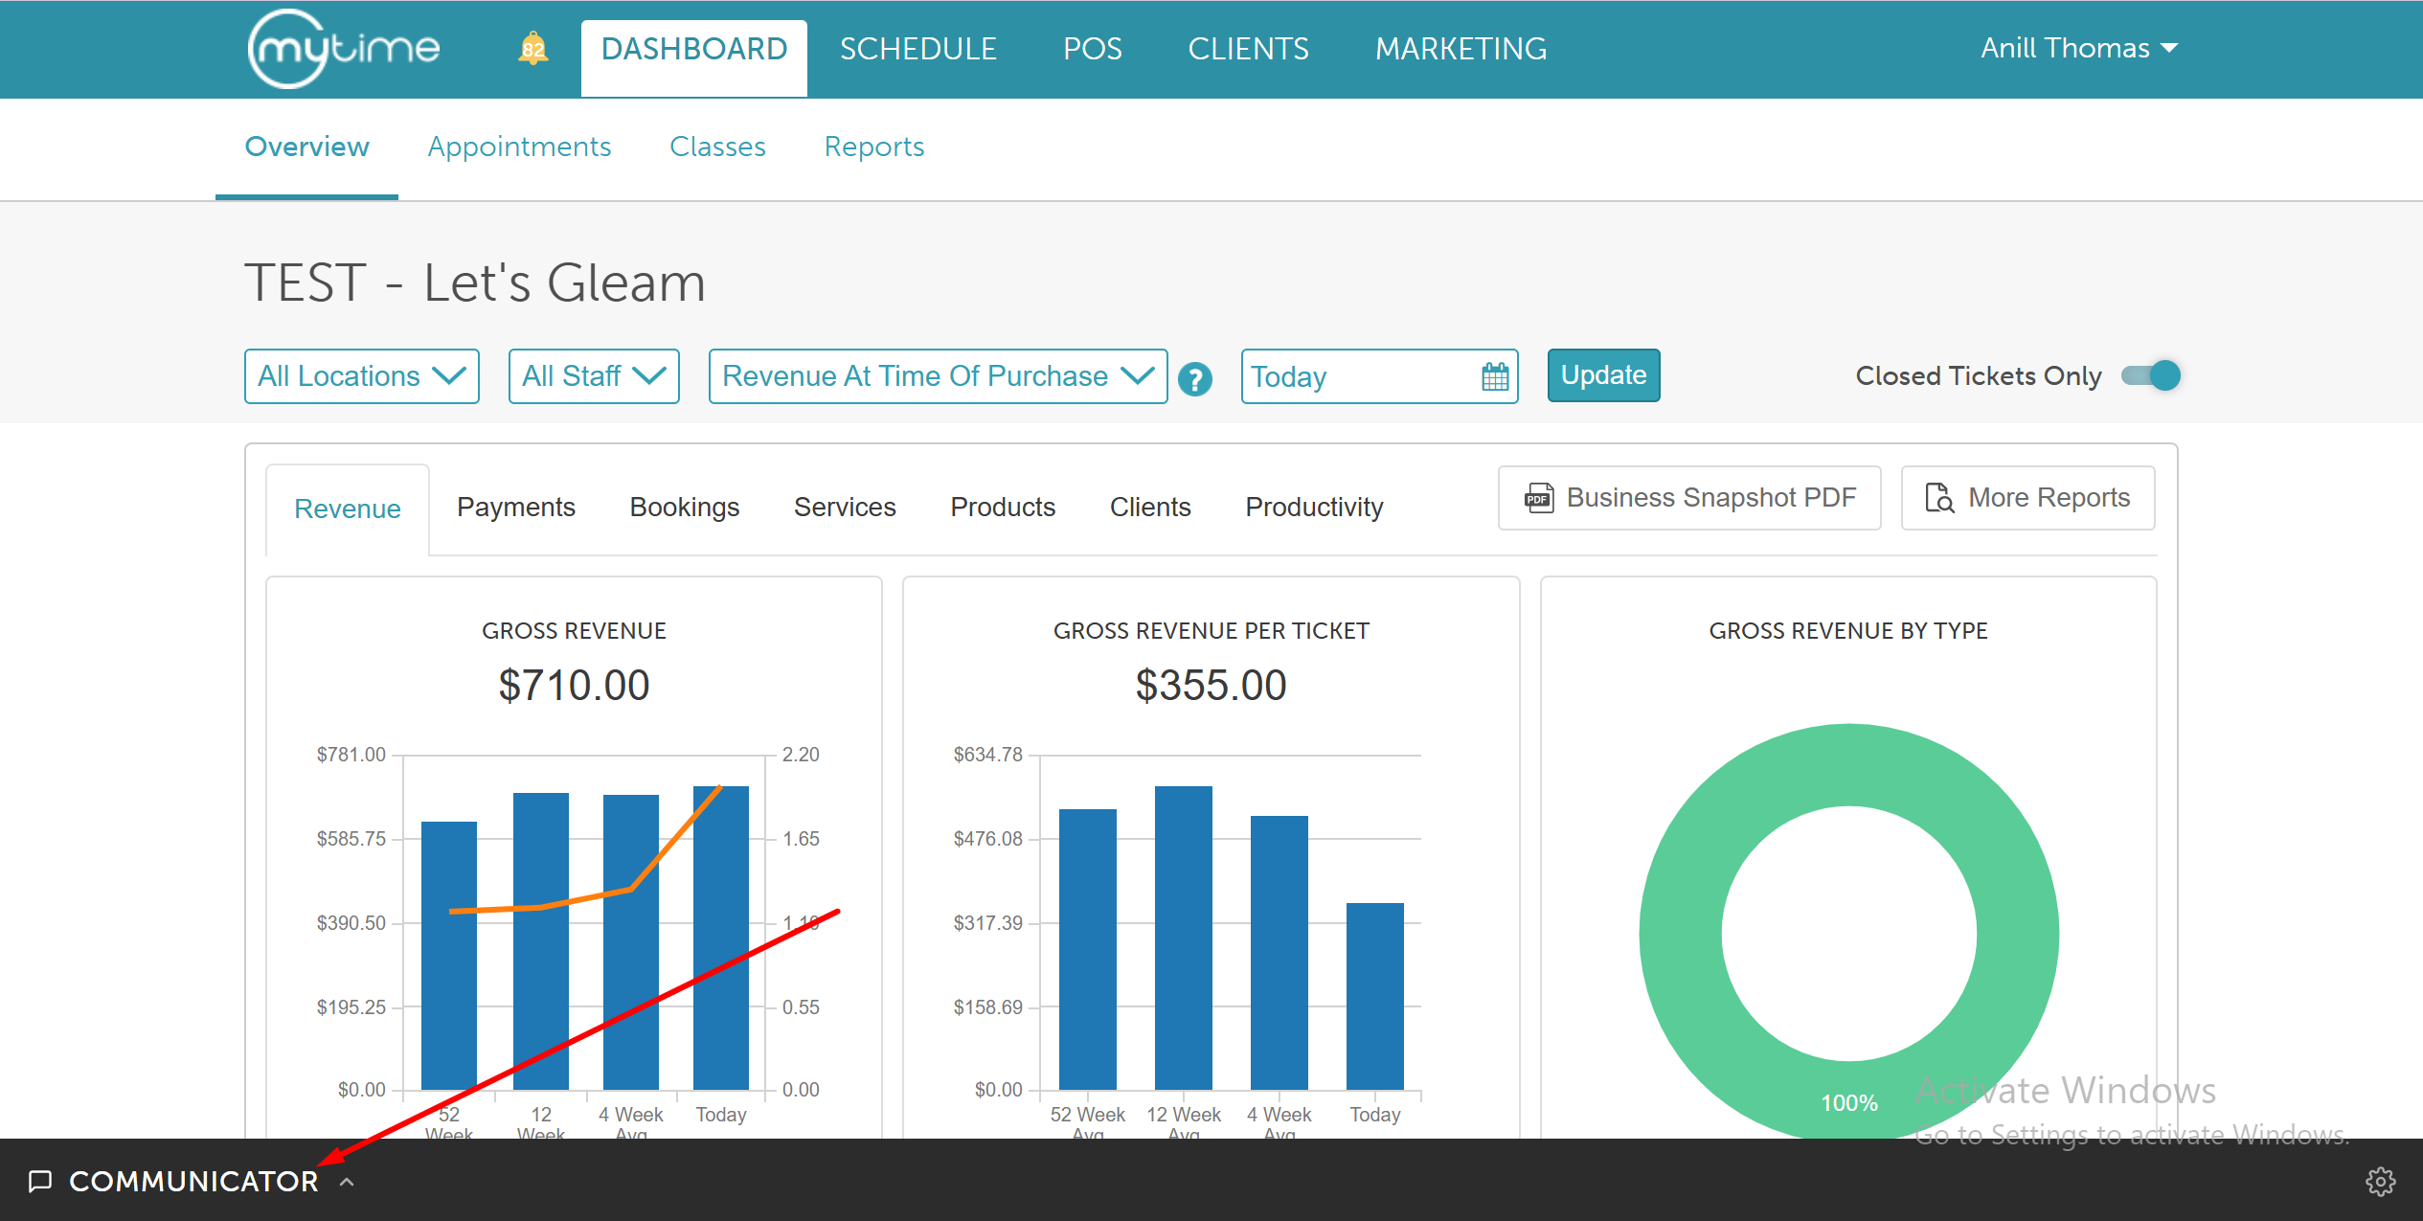This screenshot has width=2423, height=1221.
Task: Open the Appointments link
Action: 519,147
